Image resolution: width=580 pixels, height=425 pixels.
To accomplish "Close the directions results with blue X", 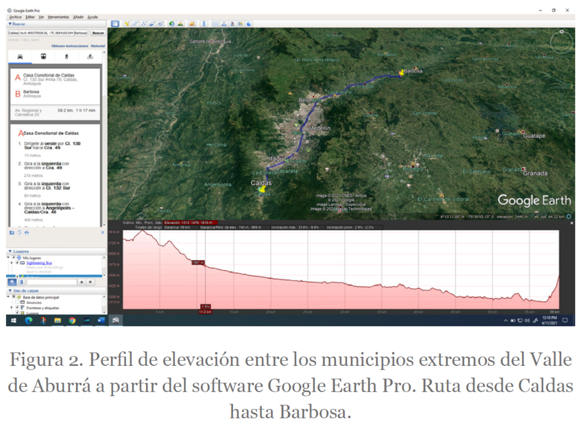I will point(103,233).
